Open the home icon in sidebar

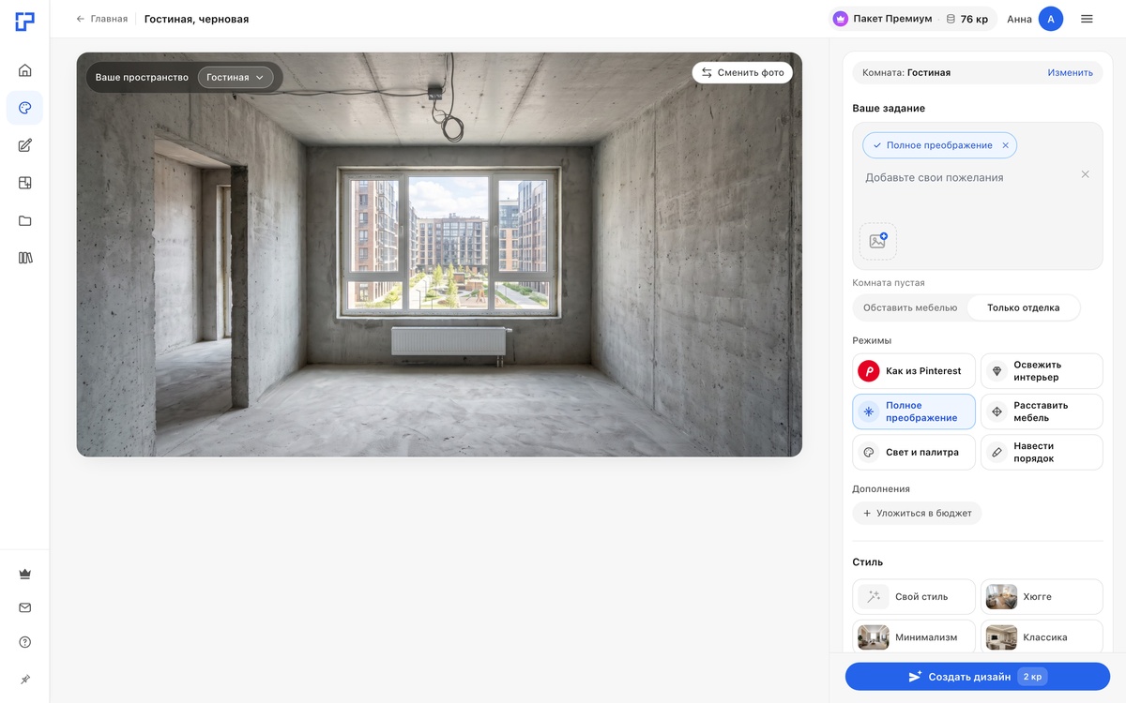point(24,70)
